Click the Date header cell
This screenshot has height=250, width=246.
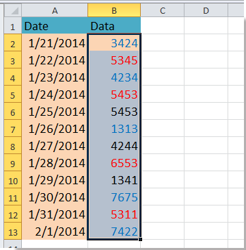click(x=55, y=25)
